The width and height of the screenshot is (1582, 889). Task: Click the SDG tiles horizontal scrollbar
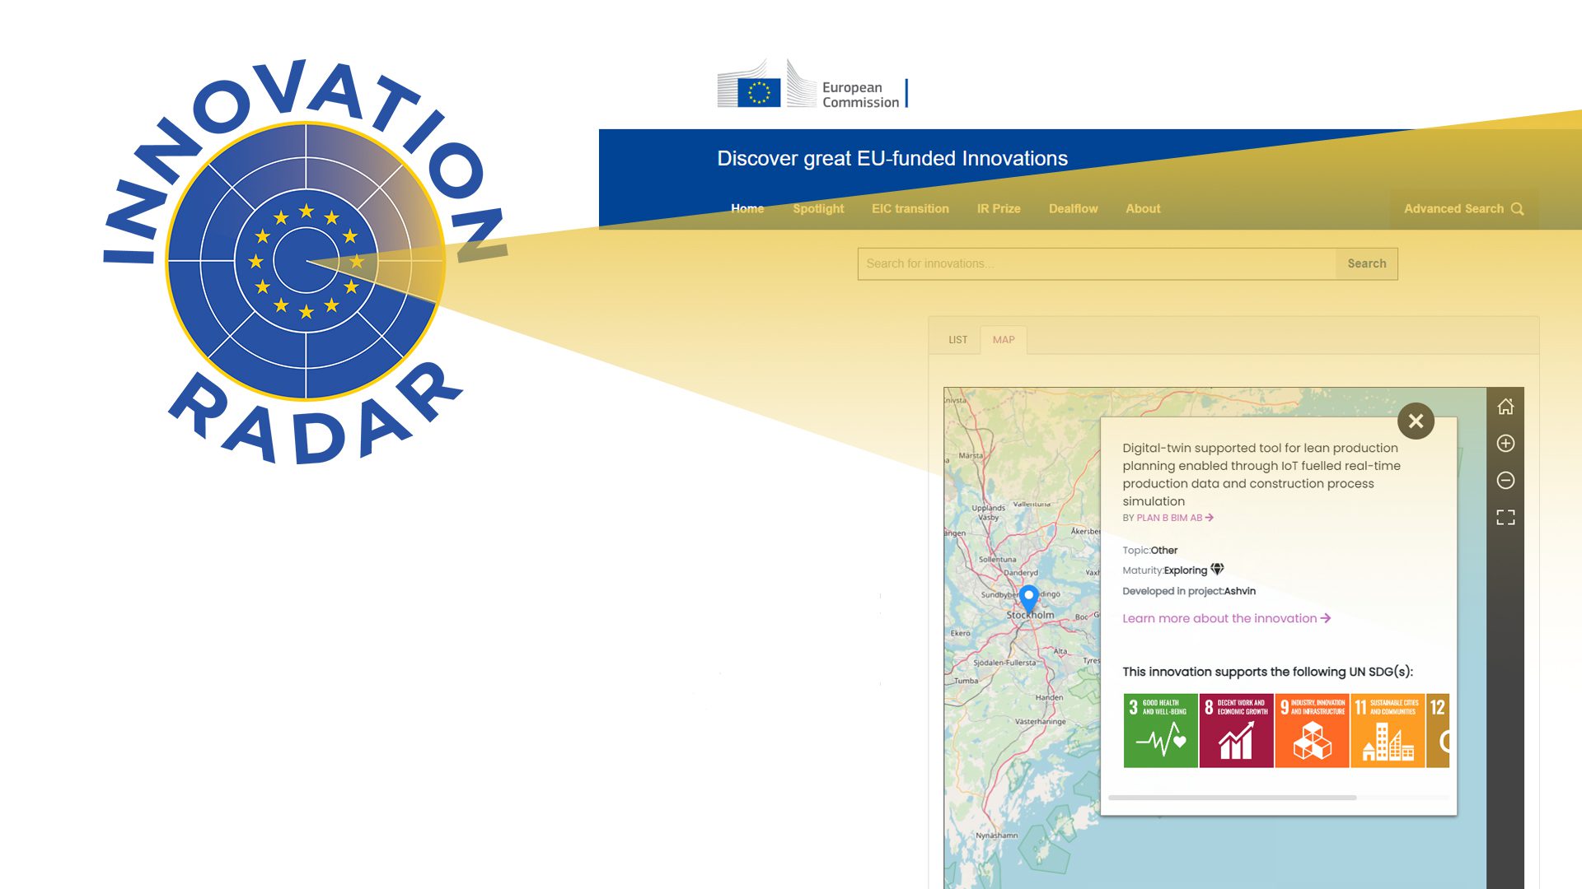tap(1232, 798)
